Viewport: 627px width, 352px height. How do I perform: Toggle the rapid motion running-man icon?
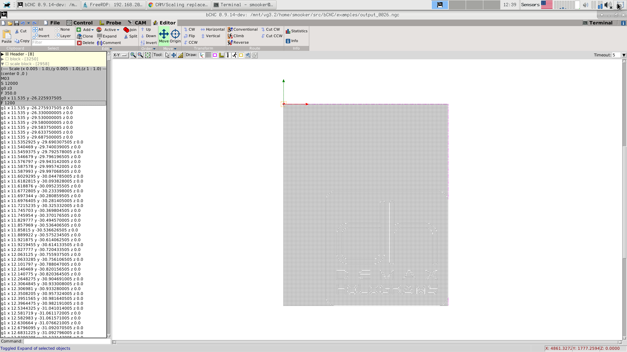pyautogui.click(x=234, y=55)
